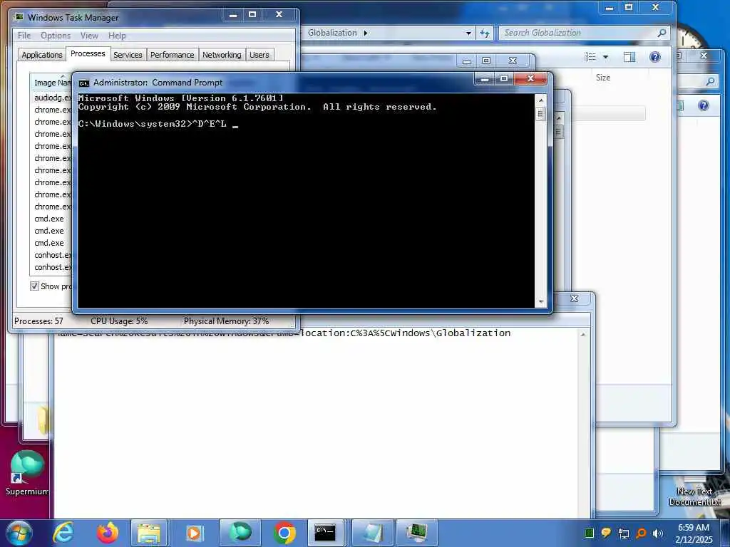Click the Physical Memory: 37% status text

click(226, 321)
